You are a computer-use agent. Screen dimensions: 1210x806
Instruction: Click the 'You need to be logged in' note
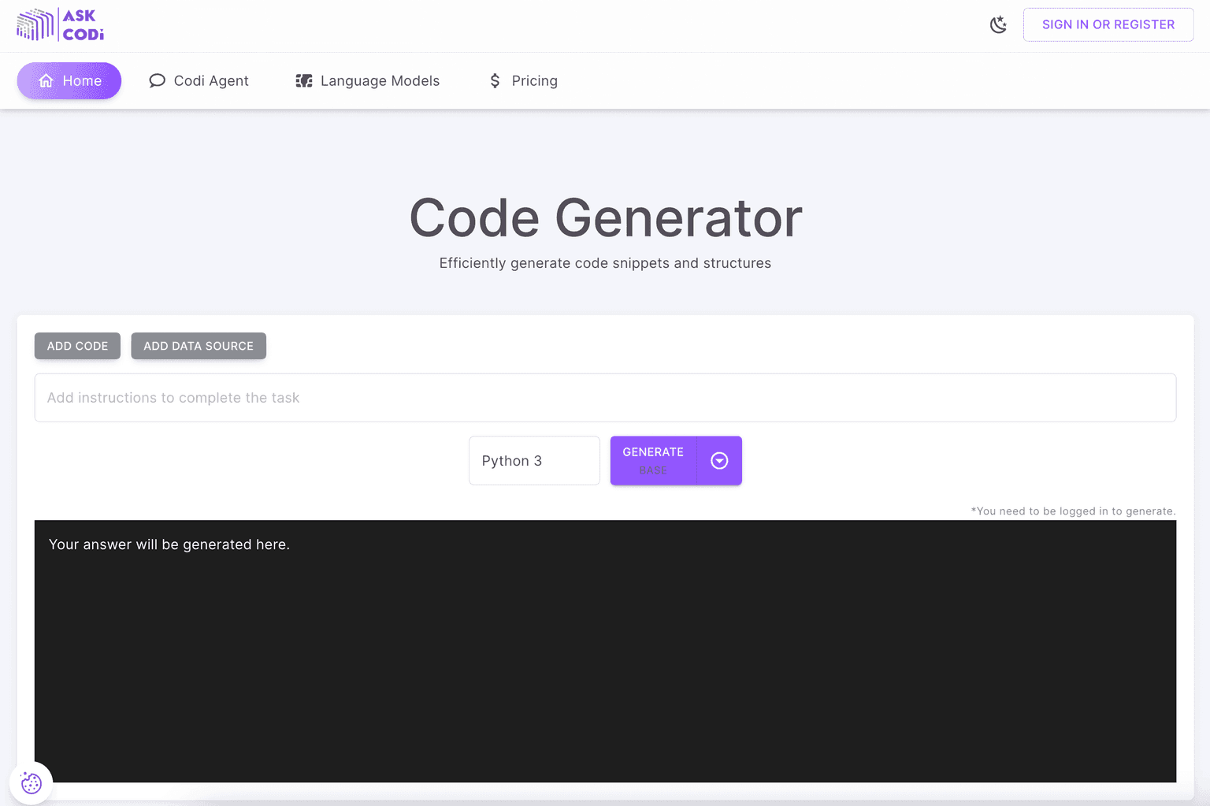1073,511
